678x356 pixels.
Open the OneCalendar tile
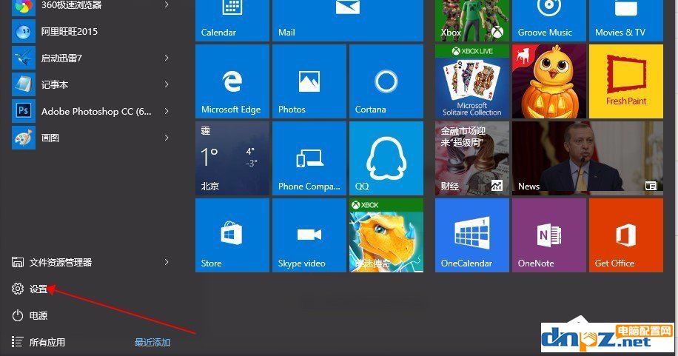point(471,235)
